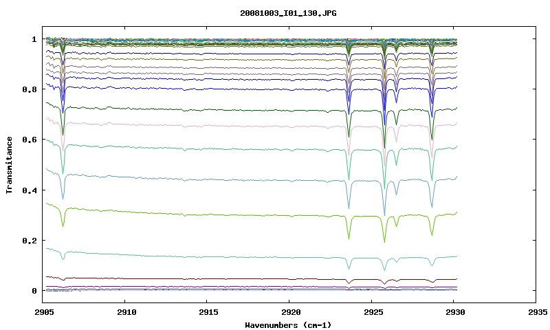Click the y-axis tick label 0.8

point(30,89)
